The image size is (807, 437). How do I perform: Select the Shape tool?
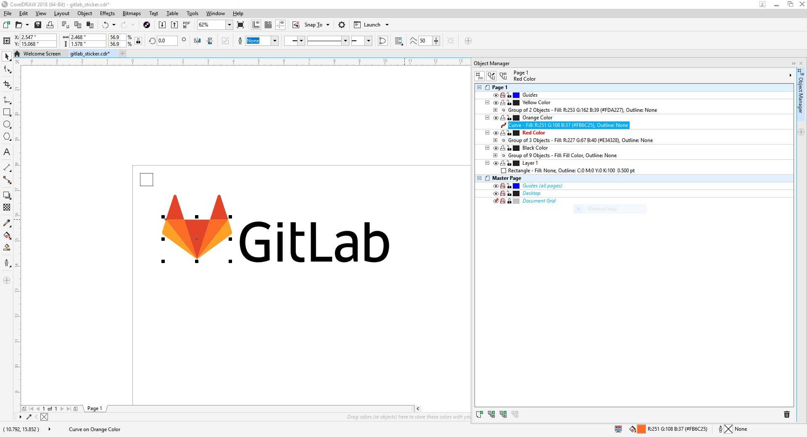click(x=7, y=70)
